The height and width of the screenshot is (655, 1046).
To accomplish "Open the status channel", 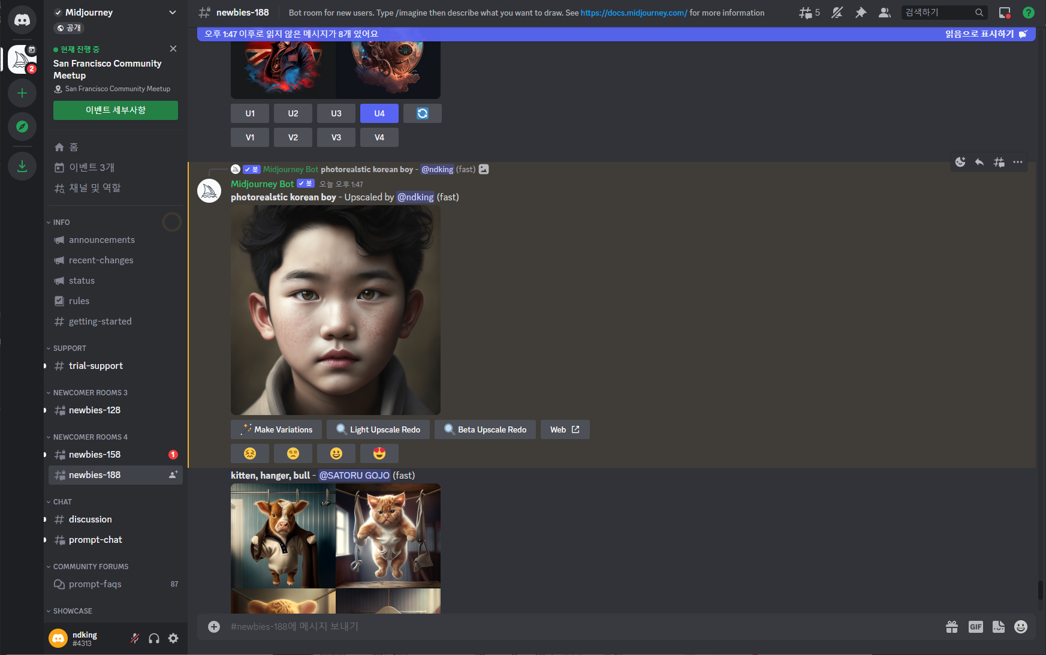I will coord(116,281).
